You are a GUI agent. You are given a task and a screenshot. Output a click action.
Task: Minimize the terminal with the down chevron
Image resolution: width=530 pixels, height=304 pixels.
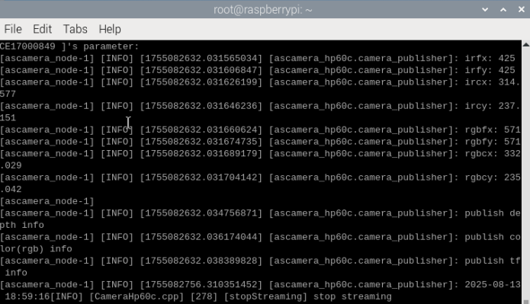coord(485,9)
